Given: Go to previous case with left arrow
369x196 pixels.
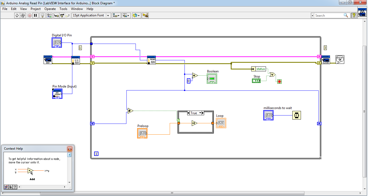Looking at the screenshot, I should [x=189, y=113].
